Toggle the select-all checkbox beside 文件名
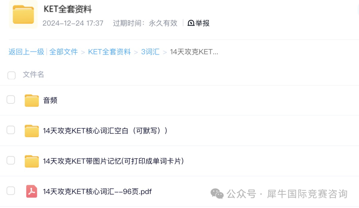359x208 pixels. (x=11, y=75)
